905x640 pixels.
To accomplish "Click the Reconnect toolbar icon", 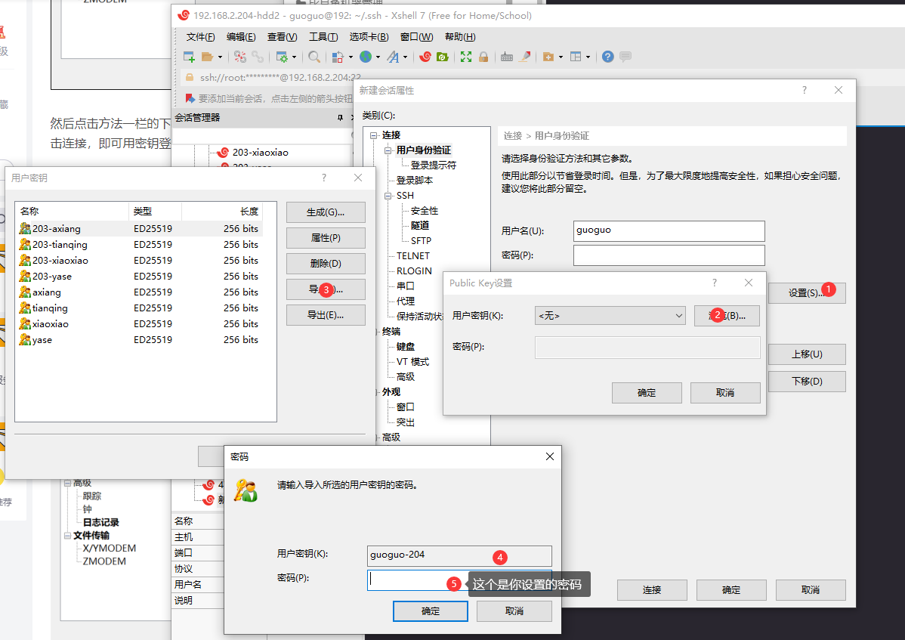I will click(240, 57).
